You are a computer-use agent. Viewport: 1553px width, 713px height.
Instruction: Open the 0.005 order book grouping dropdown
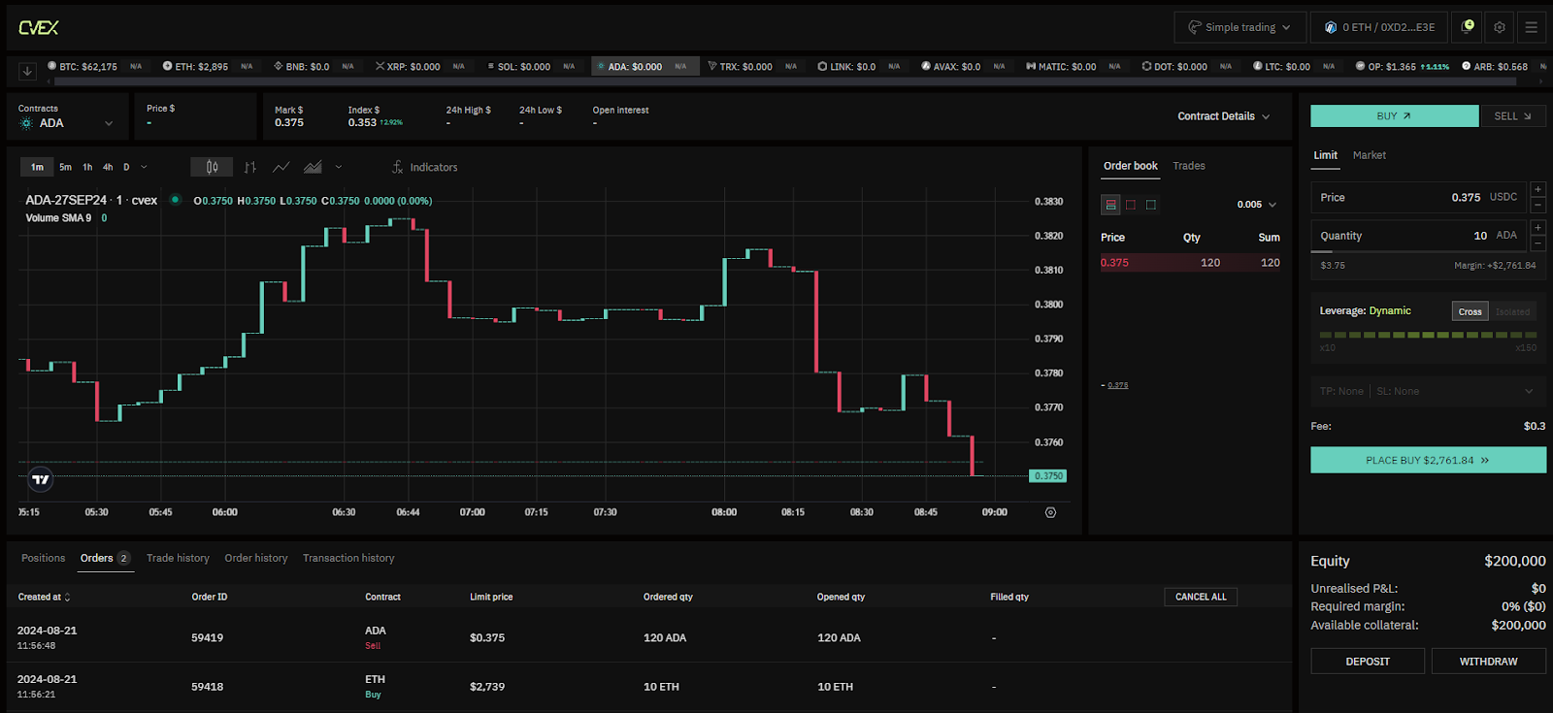click(1257, 205)
